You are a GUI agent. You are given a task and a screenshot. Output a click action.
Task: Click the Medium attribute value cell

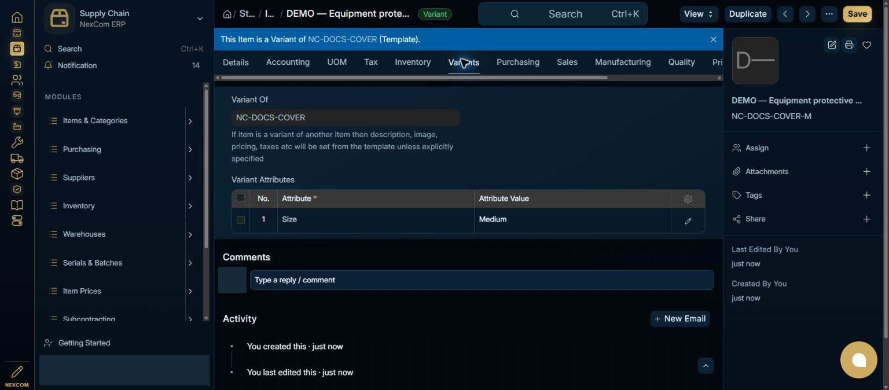572,219
